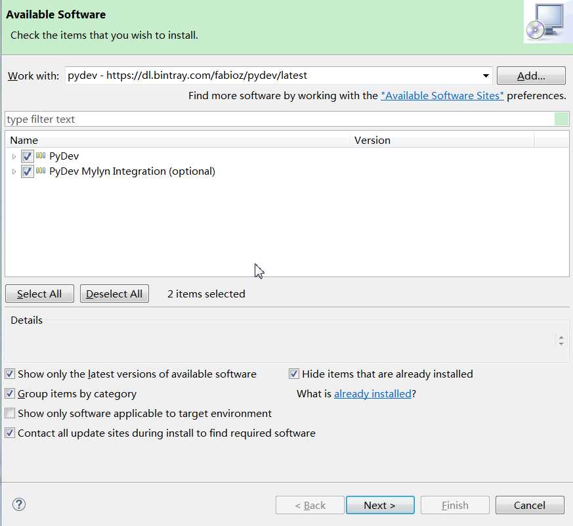Enable Show only software applicable to target environment
This screenshot has height=526, width=573.
10,414
